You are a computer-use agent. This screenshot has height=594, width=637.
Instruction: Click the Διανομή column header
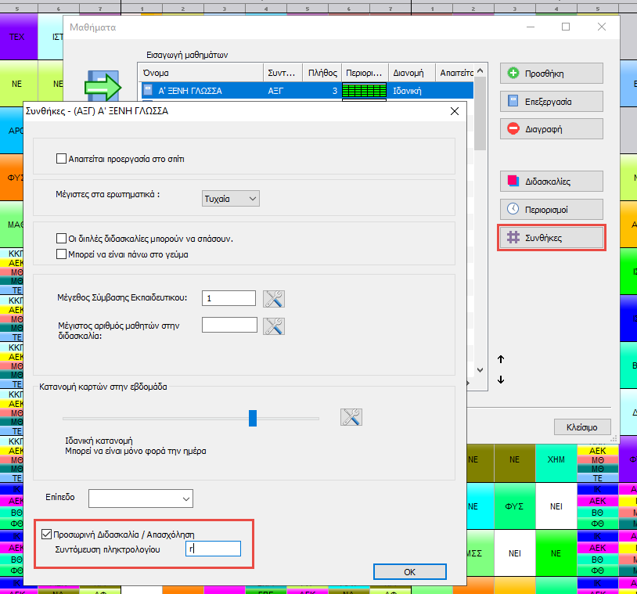click(x=412, y=71)
